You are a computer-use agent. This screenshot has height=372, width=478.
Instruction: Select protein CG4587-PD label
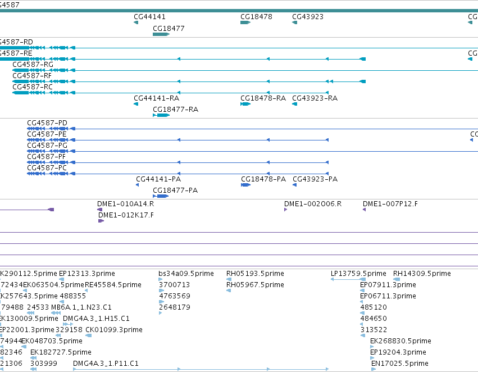[x=47, y=123]
